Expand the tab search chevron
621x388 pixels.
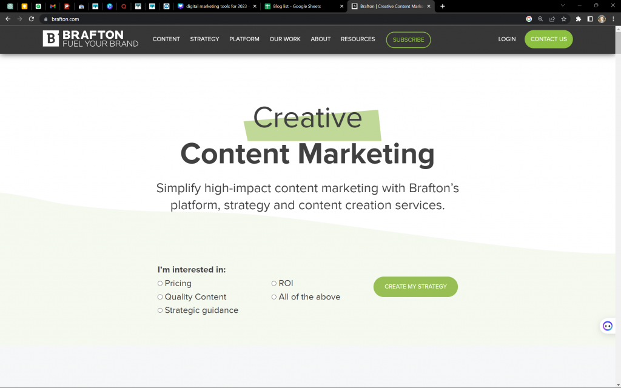coord(562,5)
